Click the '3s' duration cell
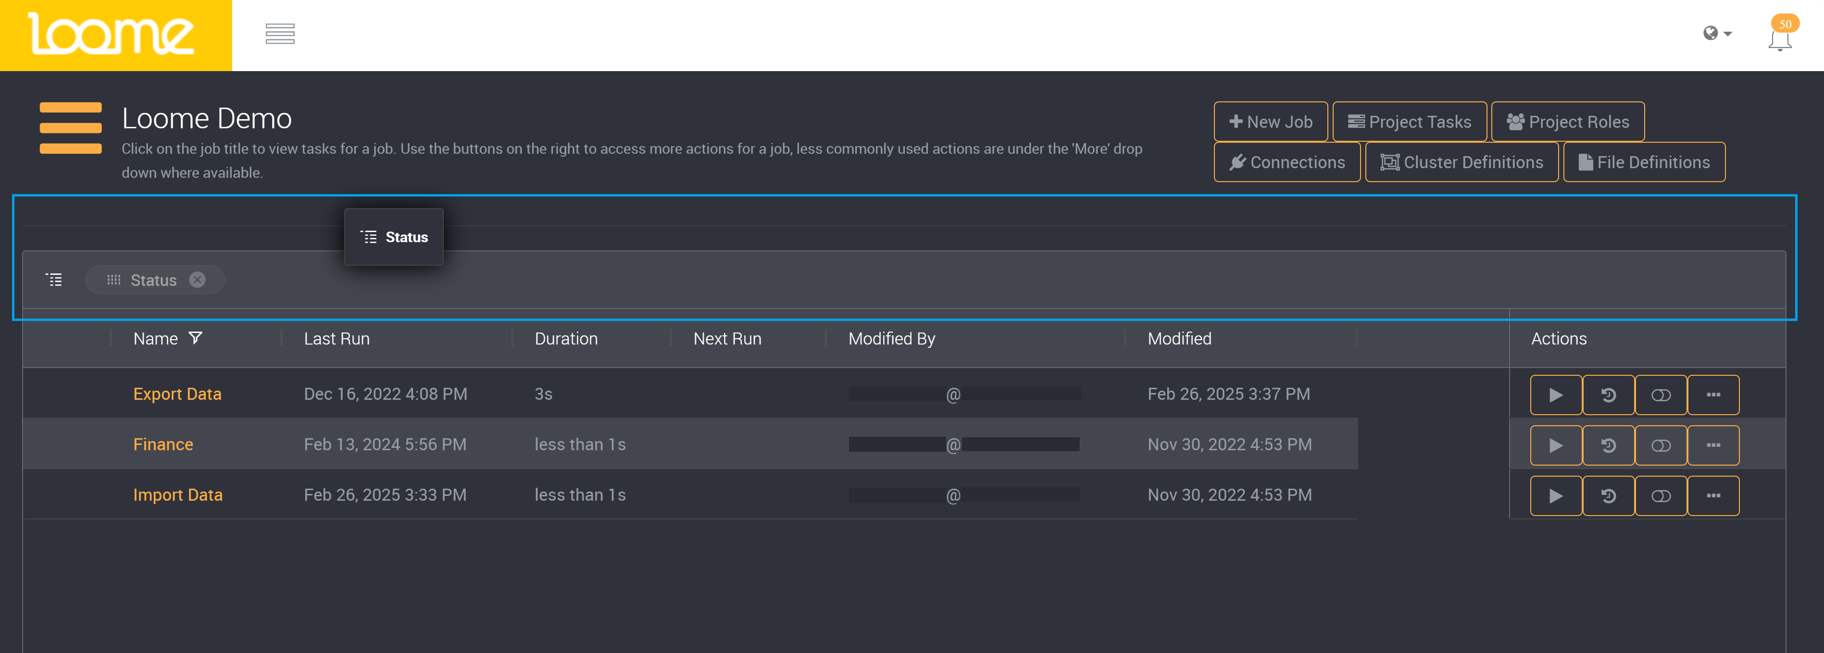 click(x=543, y=394)
